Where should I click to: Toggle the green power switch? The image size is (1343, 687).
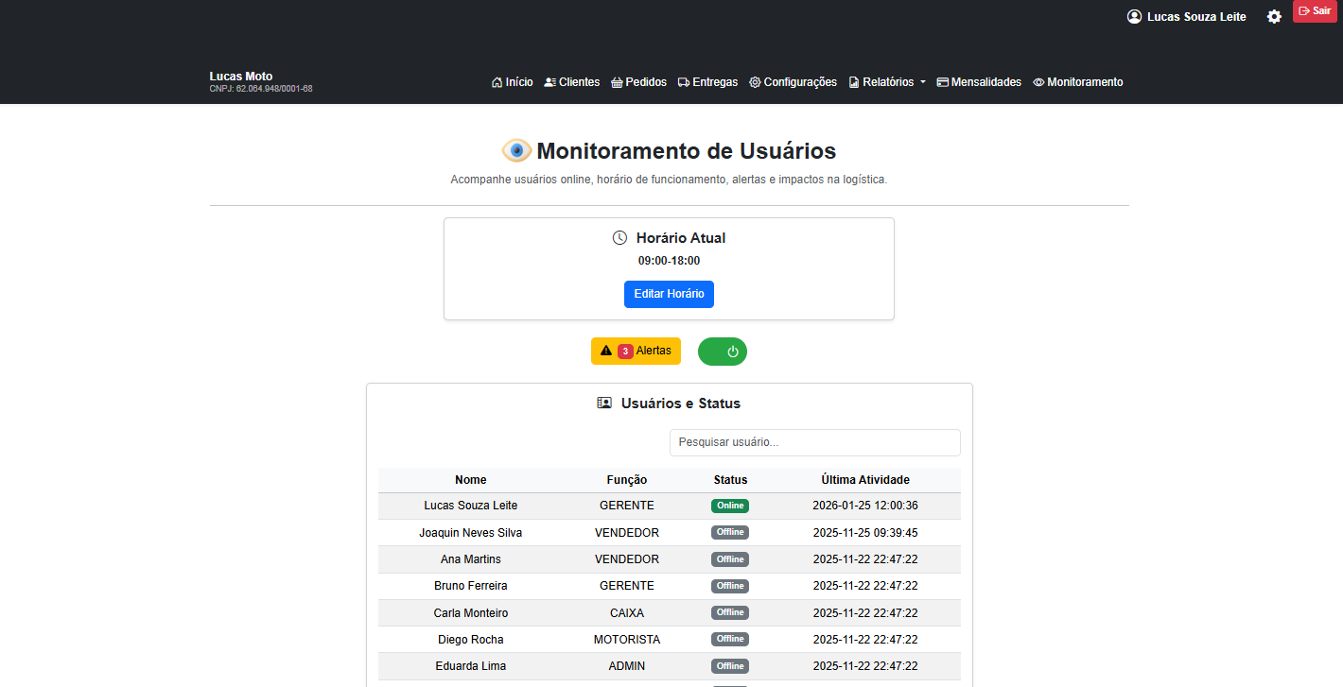click(x=723, y=351)
